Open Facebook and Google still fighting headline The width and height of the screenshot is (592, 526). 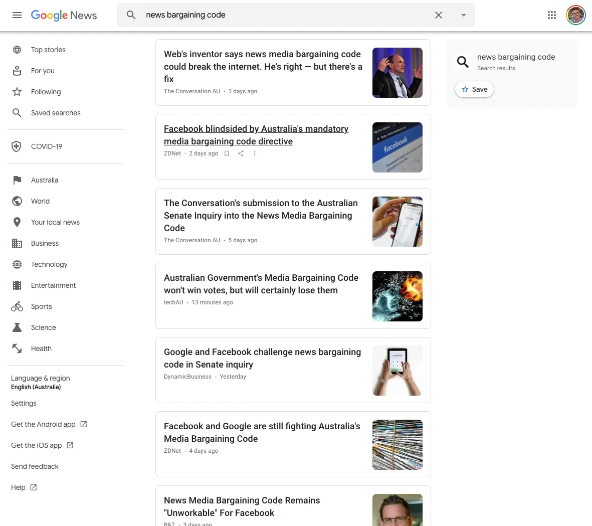262,432
